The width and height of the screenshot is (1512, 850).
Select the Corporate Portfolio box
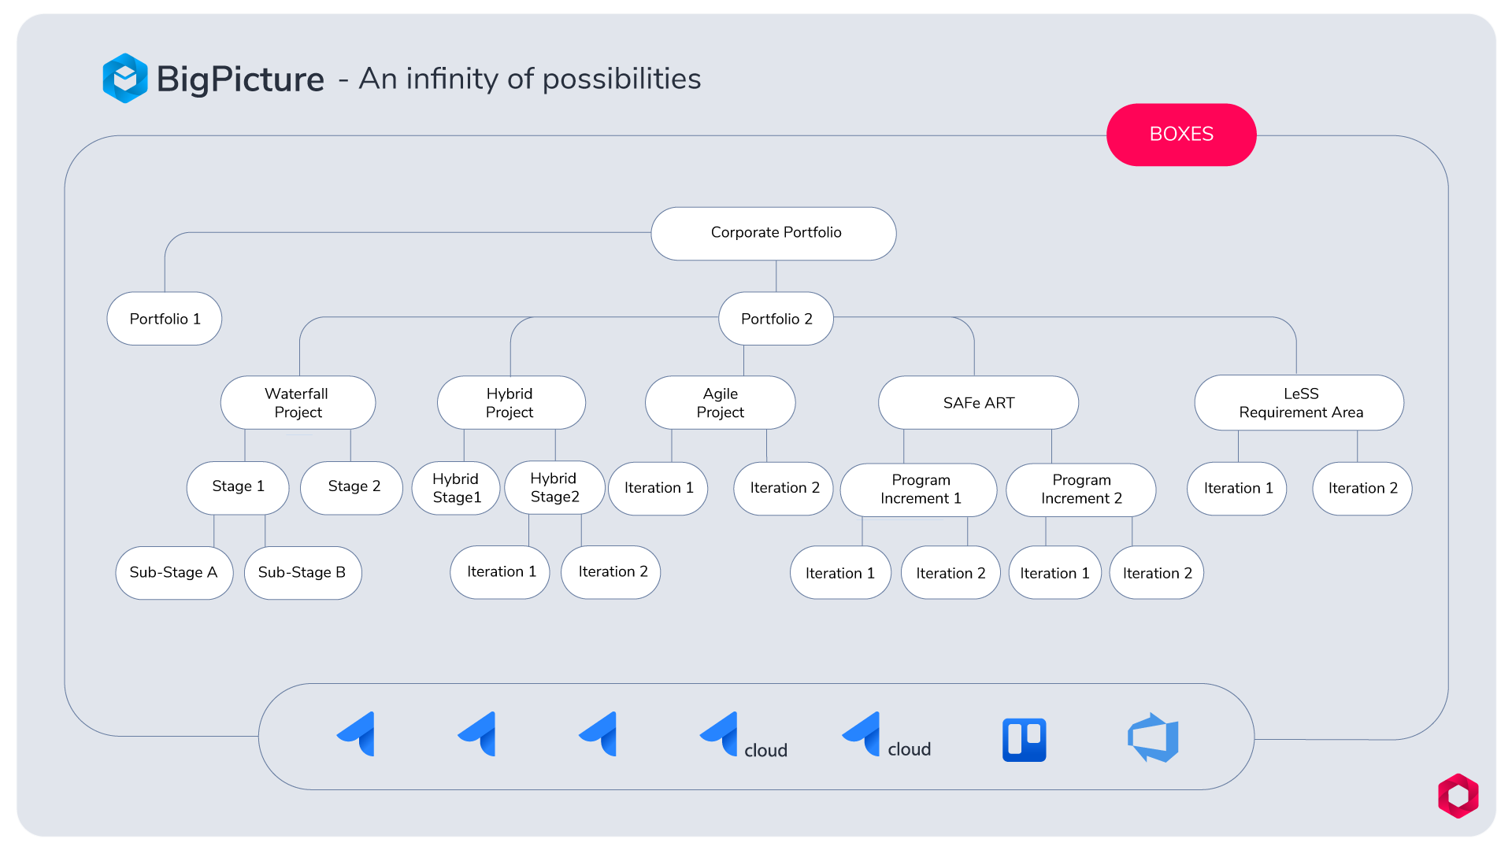point(773,234)
